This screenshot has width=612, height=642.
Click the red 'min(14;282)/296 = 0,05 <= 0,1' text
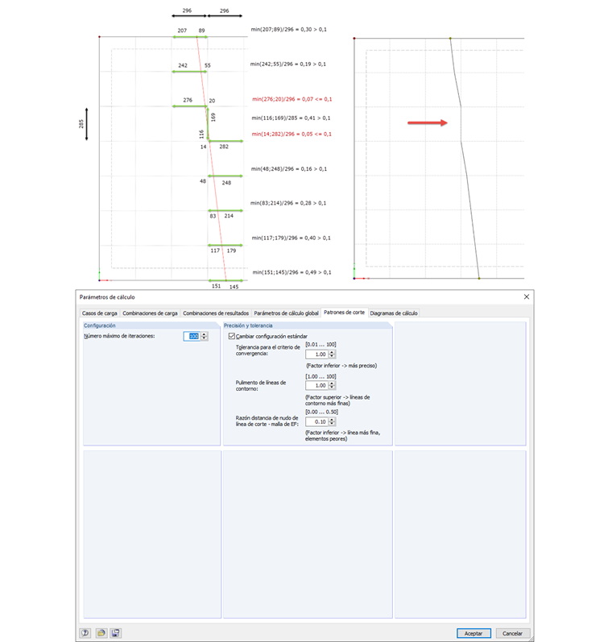pyautogui.click(x=292, y=134)
